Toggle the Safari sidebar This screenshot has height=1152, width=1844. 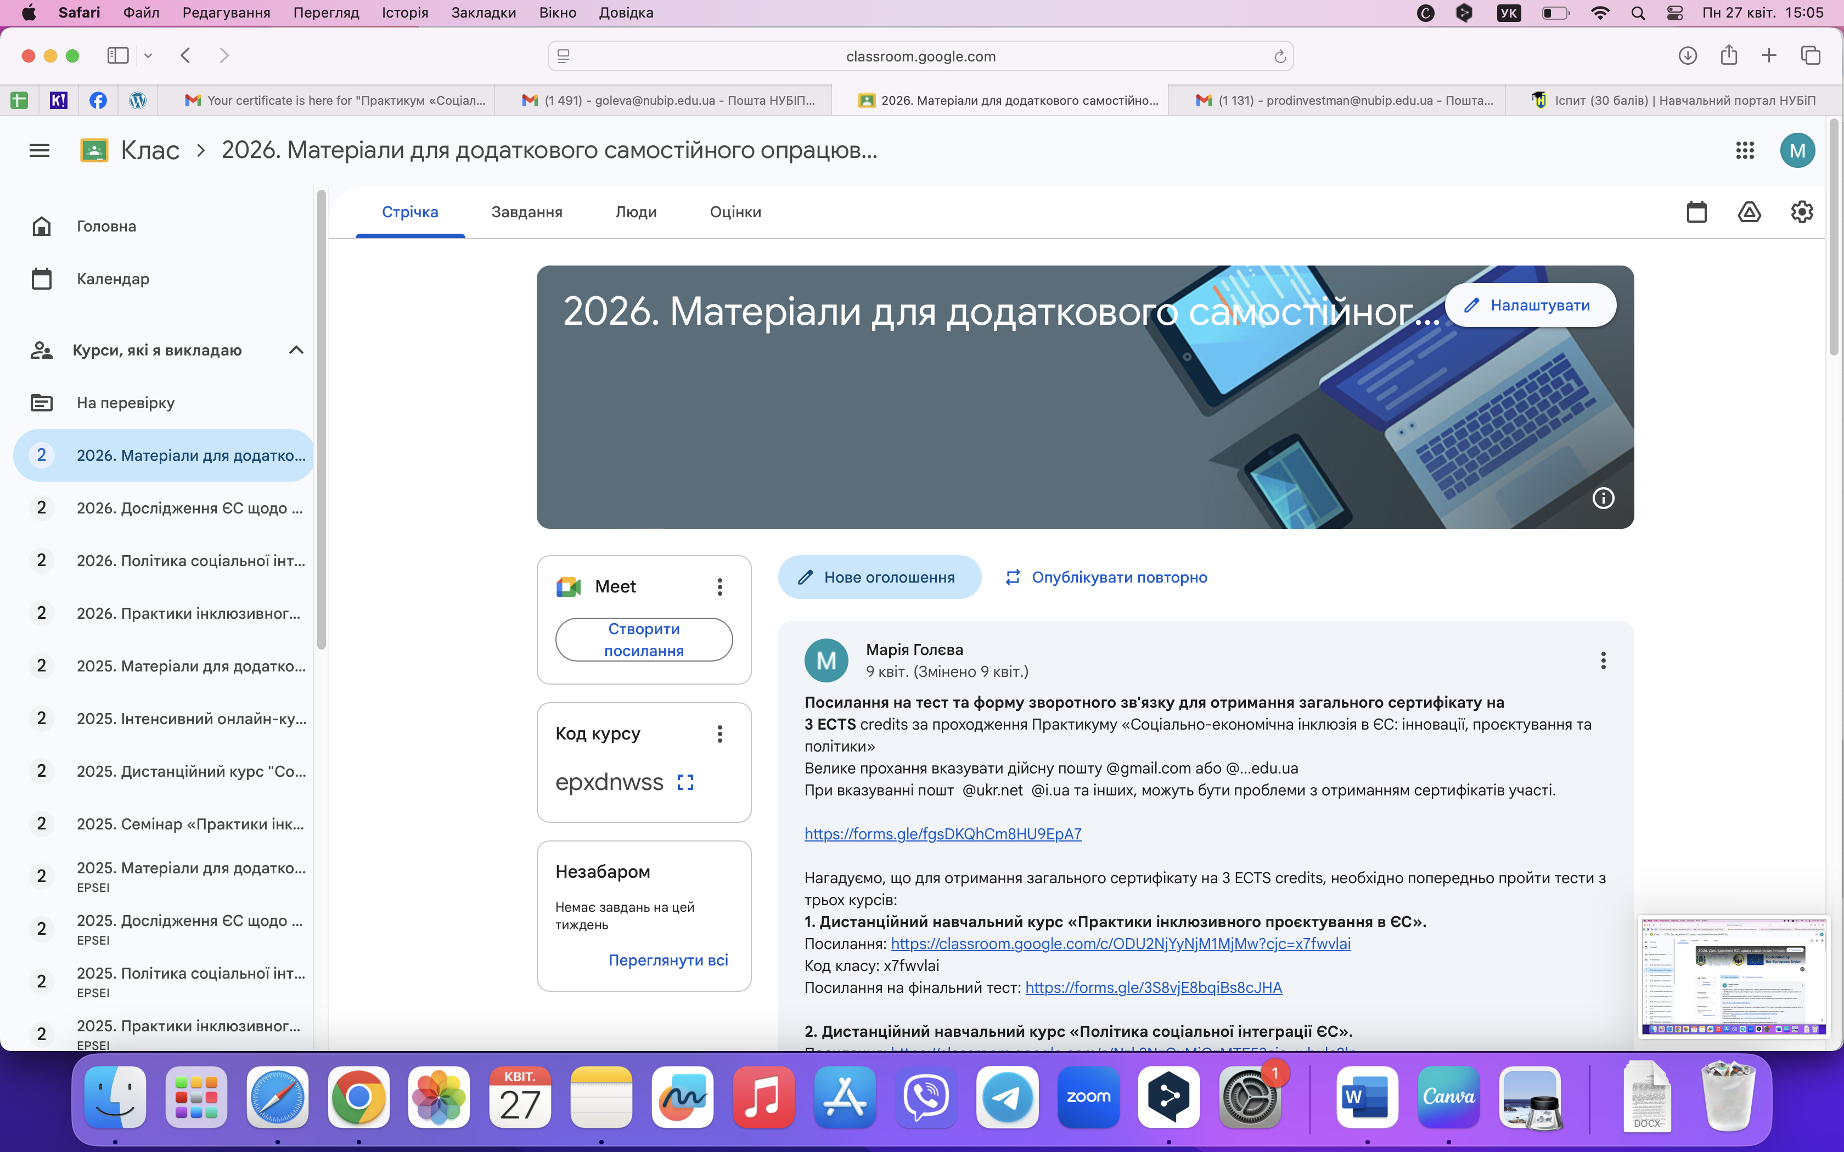click(118, 55)
